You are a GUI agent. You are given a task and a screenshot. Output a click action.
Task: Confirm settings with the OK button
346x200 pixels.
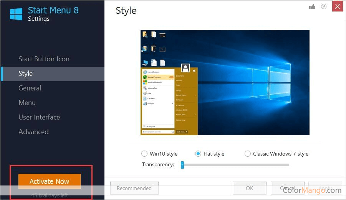click(249, 188)
